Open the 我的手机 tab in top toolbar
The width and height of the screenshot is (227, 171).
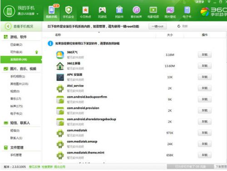[x=51, y=12]
